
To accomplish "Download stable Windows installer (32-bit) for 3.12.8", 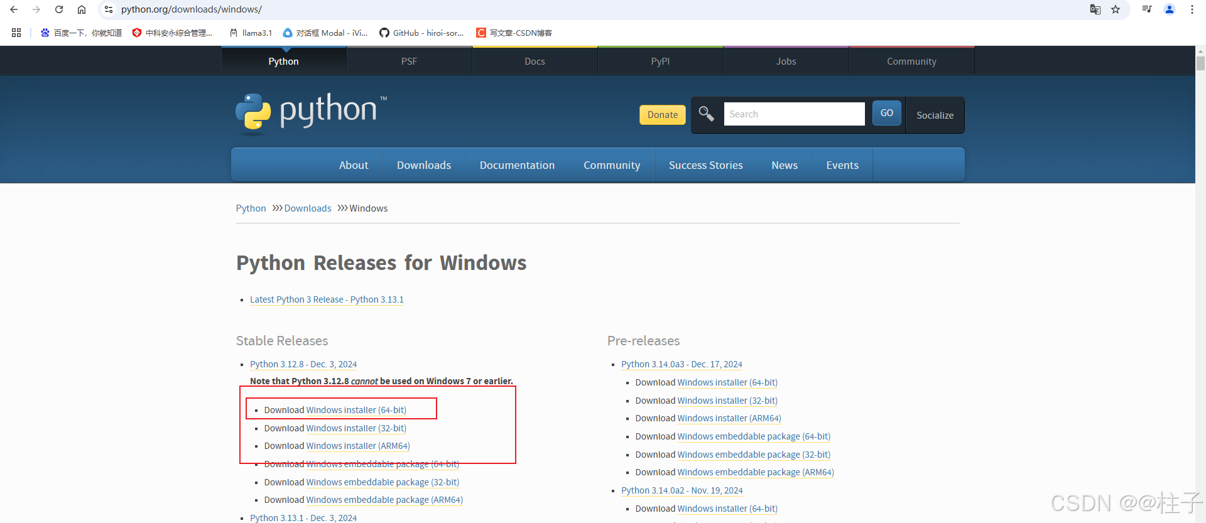I will point(356,428).
